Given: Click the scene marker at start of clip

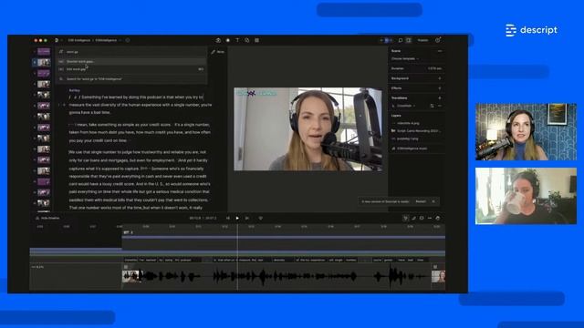Looking at the screenshot, I should pos(128,232).
